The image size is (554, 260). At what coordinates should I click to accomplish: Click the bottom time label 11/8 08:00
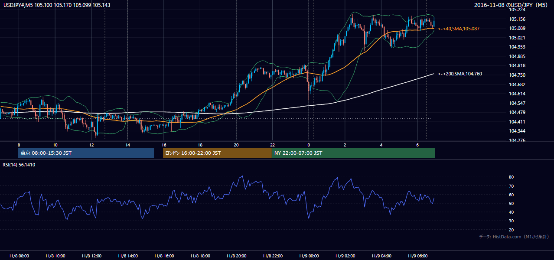[19, 256]
